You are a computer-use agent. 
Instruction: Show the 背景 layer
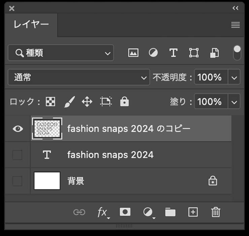pyautogui.click(x=17, y=181)
